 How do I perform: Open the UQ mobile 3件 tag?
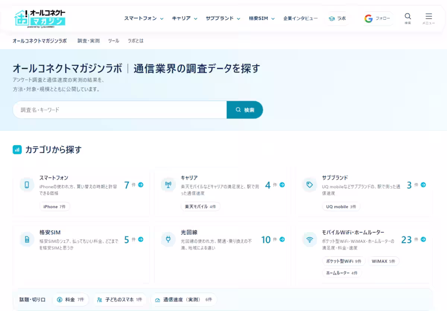341,206
